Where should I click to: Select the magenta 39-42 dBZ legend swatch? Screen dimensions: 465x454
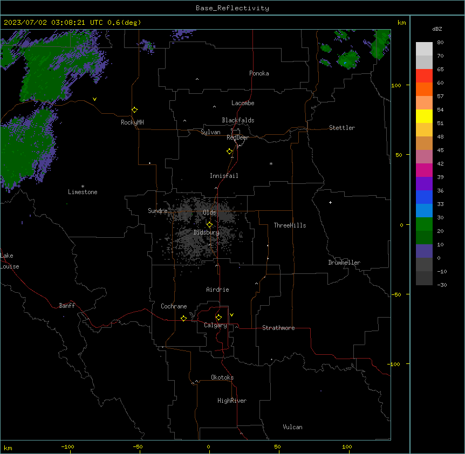coord(424,170)
